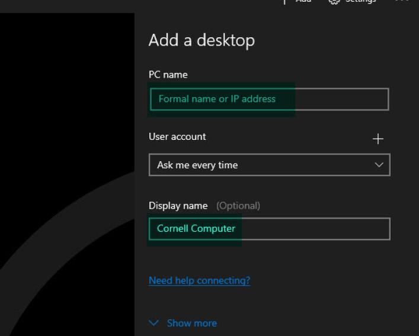Click the Add button in top bar
The image size is (419, 336).
tap(296, 1)
